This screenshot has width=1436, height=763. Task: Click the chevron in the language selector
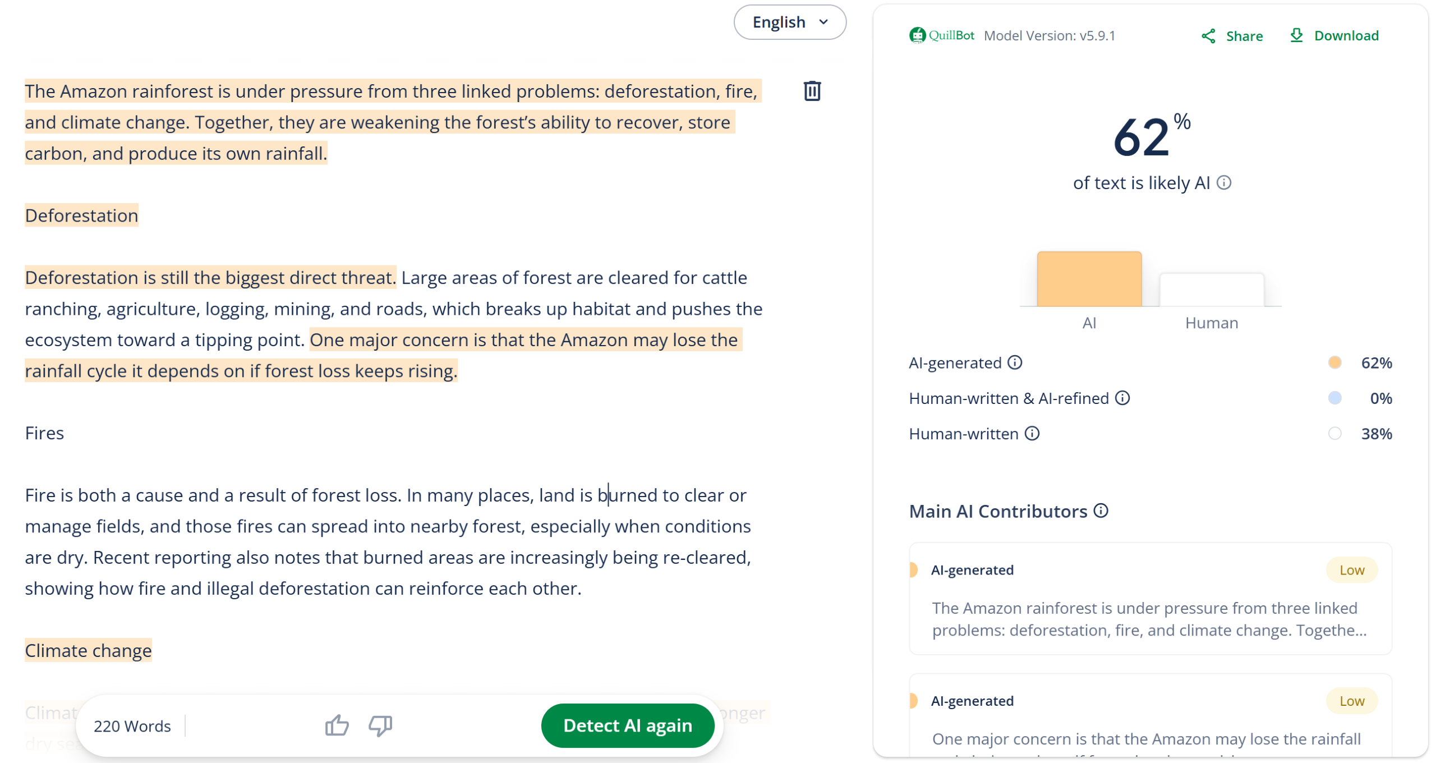point(823,22)
